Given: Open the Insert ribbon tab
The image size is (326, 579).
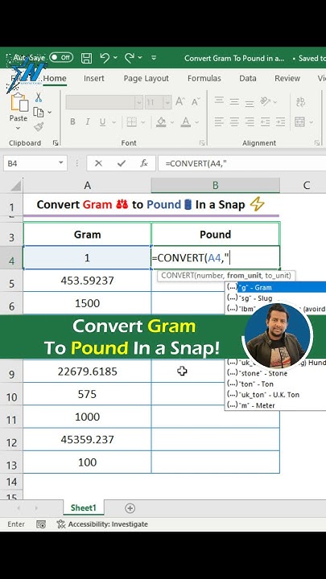Looking at the screenshot, I should click(94, 78).
